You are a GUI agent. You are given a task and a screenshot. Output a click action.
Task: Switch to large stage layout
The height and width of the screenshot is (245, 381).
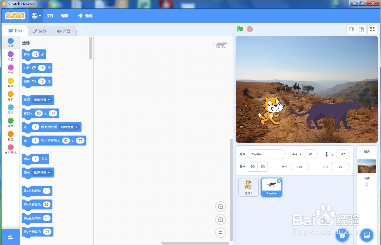click(361, 29)
